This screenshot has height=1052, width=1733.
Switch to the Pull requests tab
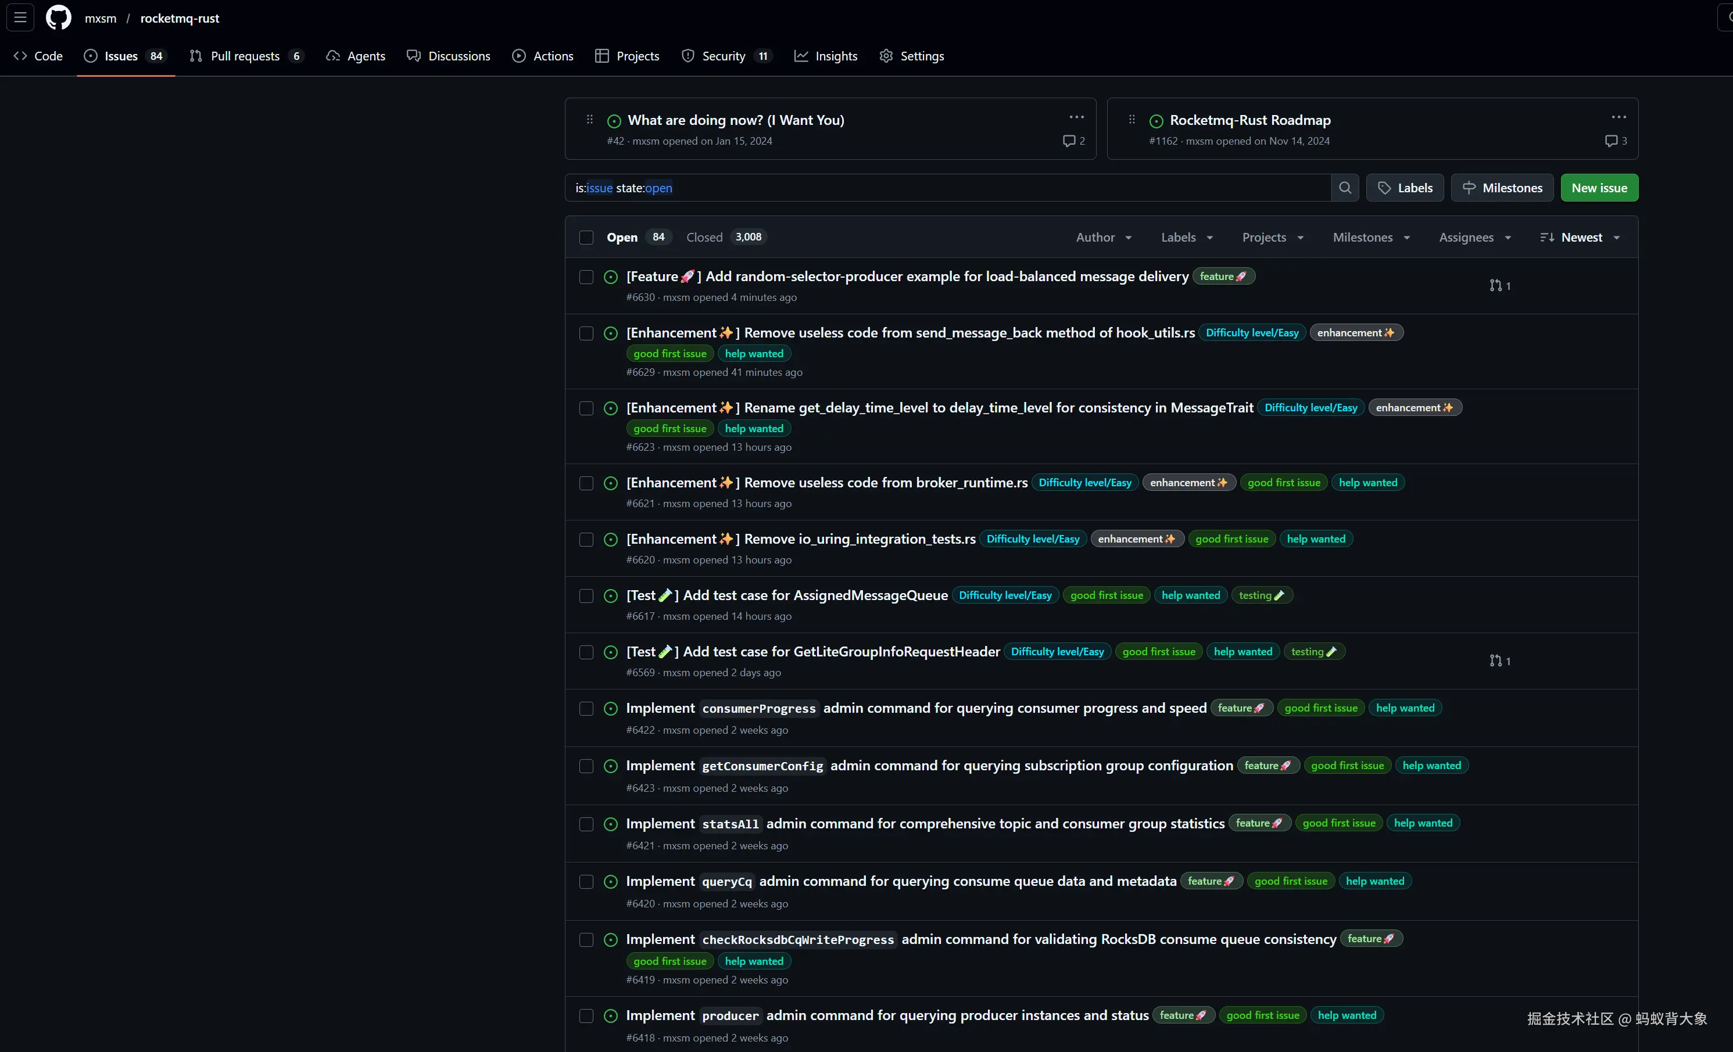coord(245,56)
